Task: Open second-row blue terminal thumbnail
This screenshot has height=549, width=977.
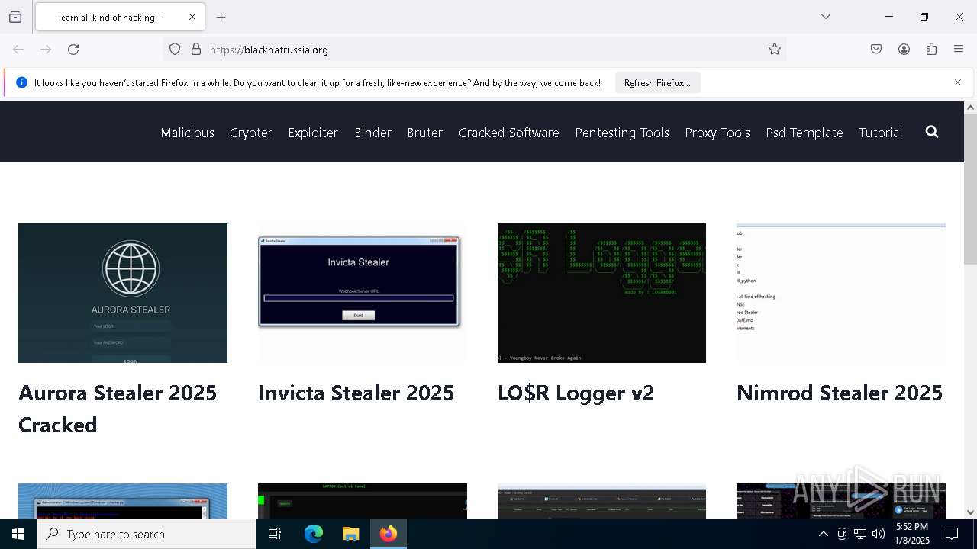Action: point(123,501)
